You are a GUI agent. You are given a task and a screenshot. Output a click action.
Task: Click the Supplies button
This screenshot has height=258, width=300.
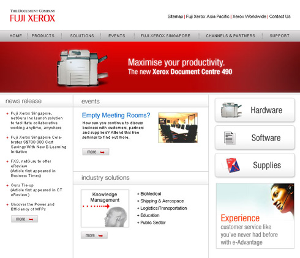pyautogui.click(x=255, y=165)
